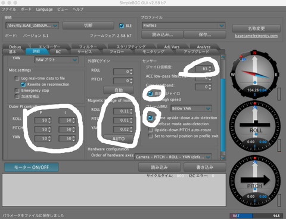Switch to the 基本 tab
The width and height of the screenshot is (286, 219).
[13, 52]
